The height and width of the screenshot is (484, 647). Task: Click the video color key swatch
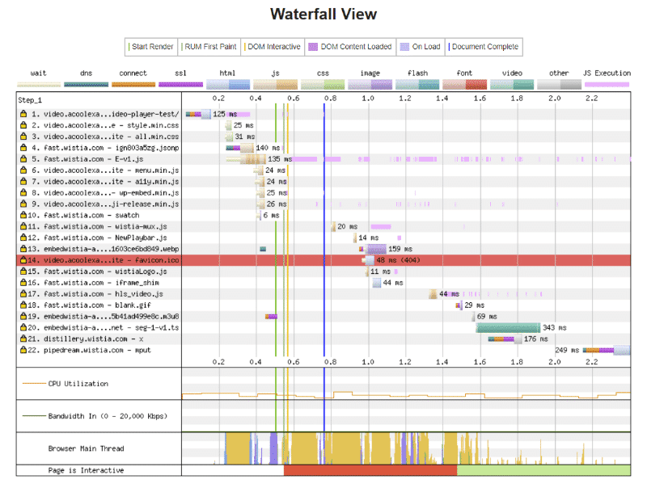[x=512, y=85]
